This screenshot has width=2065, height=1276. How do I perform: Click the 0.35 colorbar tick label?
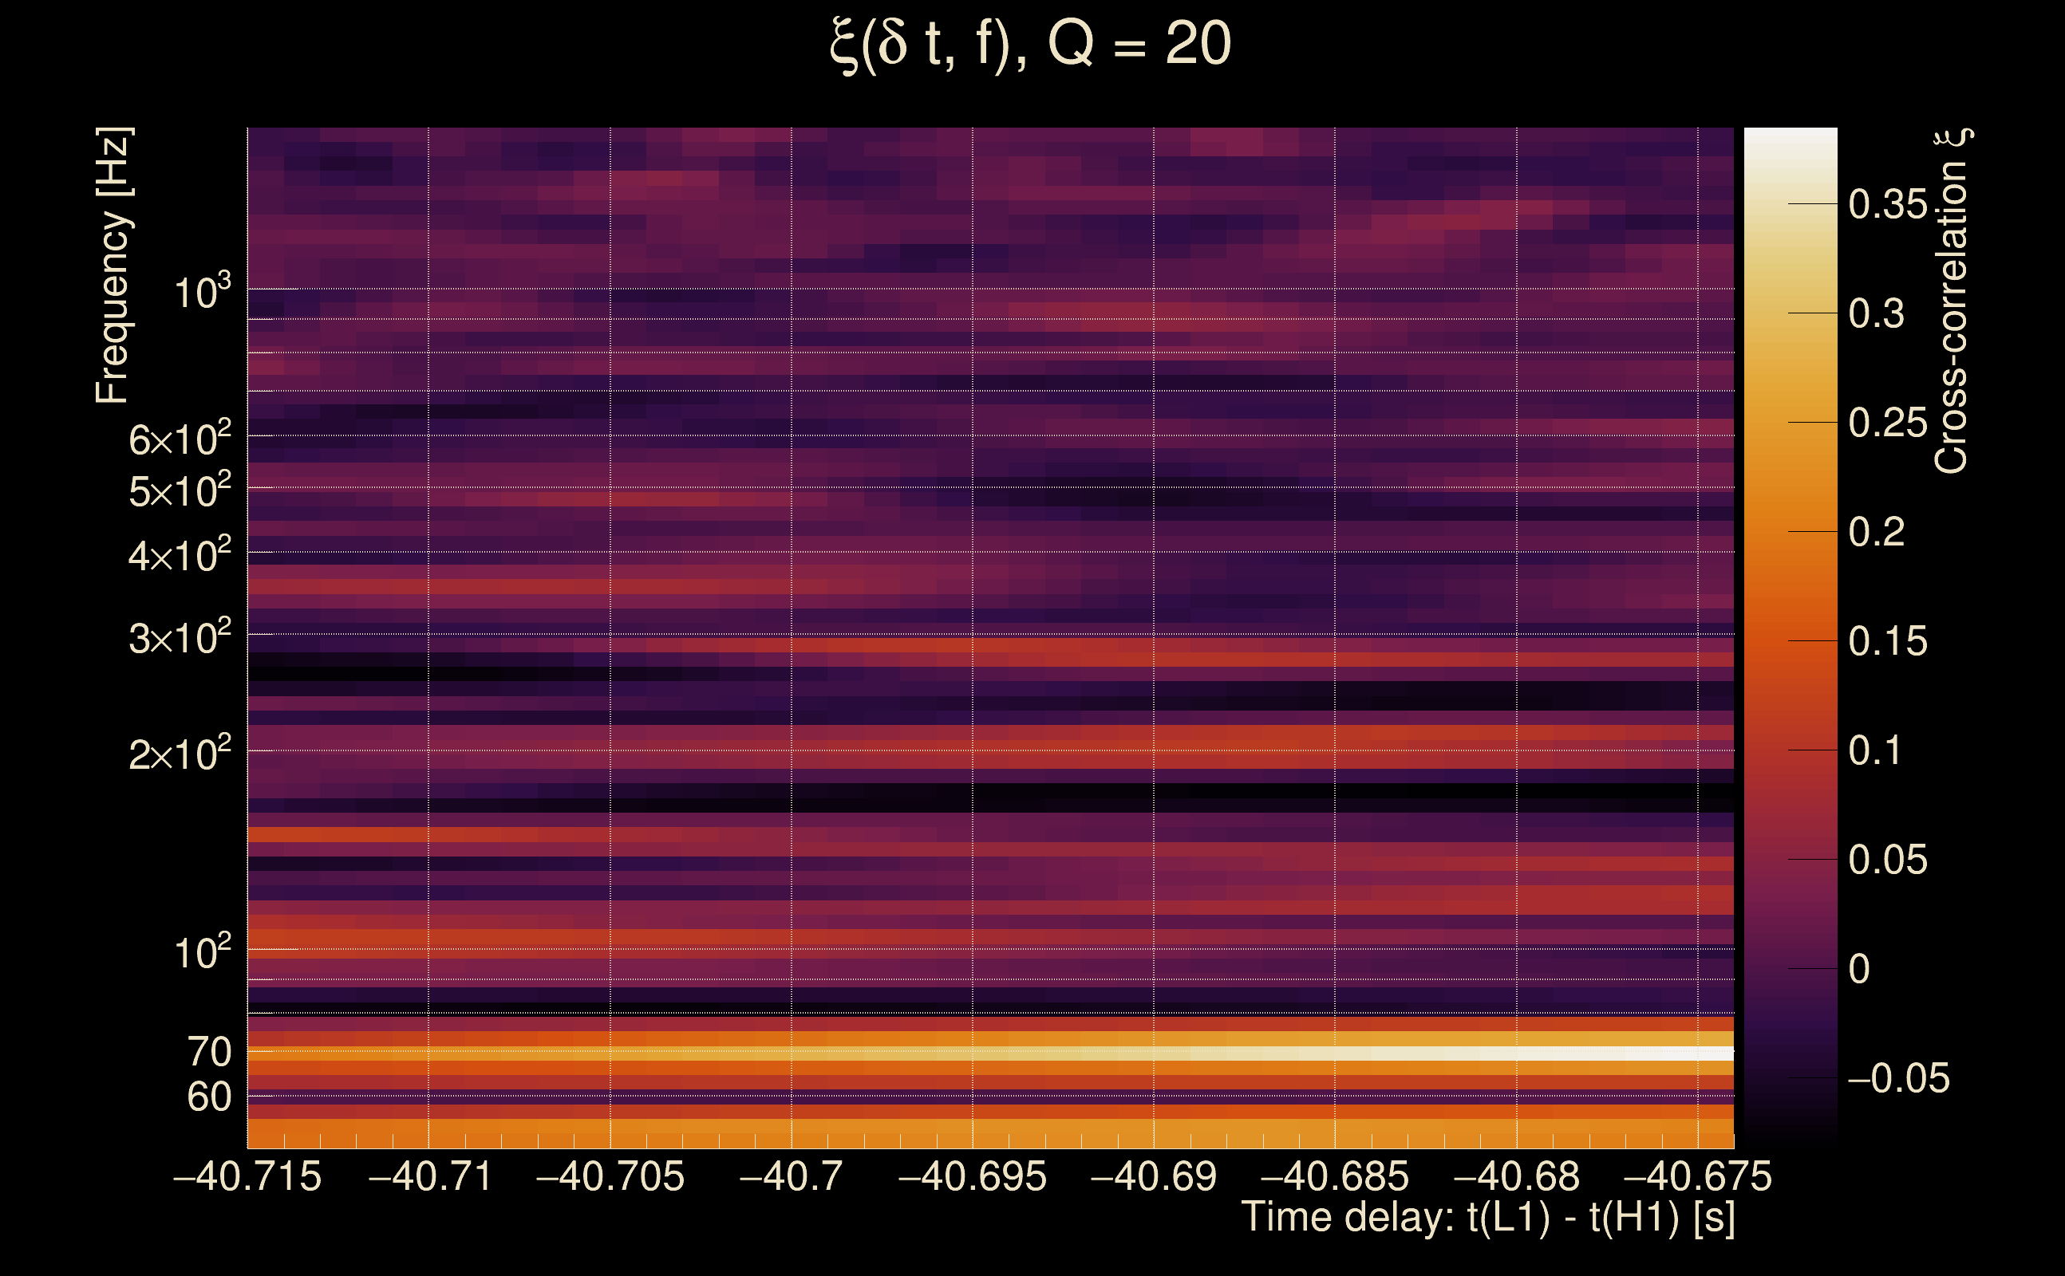point(1888,205)
